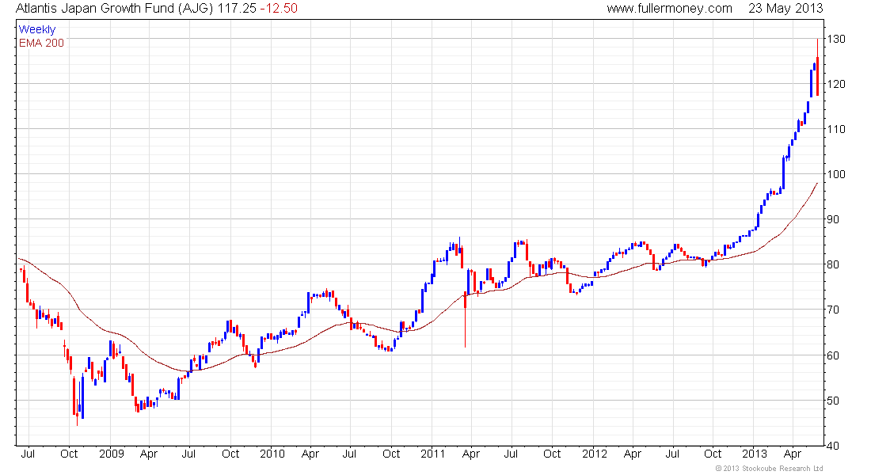Image resolution: width=871 pixels, height=475 pixels.
Task: Click the "Apr" label right after 2013
Action: [x=793, y=454]
